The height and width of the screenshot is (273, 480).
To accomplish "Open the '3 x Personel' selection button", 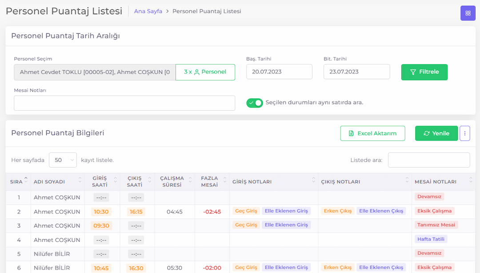I will pos(205,72).
